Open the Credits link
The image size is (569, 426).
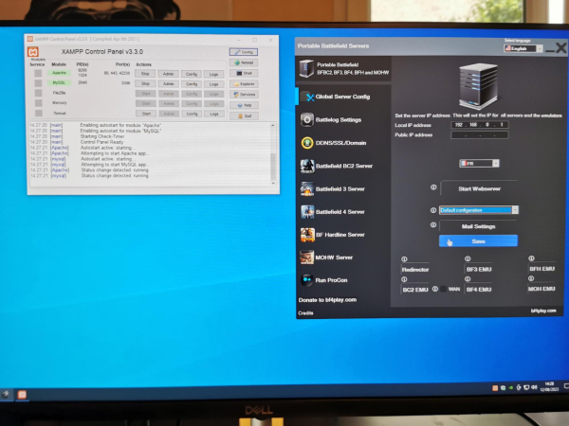[x=305, y=313]
